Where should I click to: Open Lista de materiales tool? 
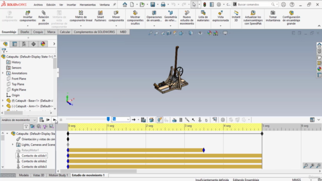[203, 16]
